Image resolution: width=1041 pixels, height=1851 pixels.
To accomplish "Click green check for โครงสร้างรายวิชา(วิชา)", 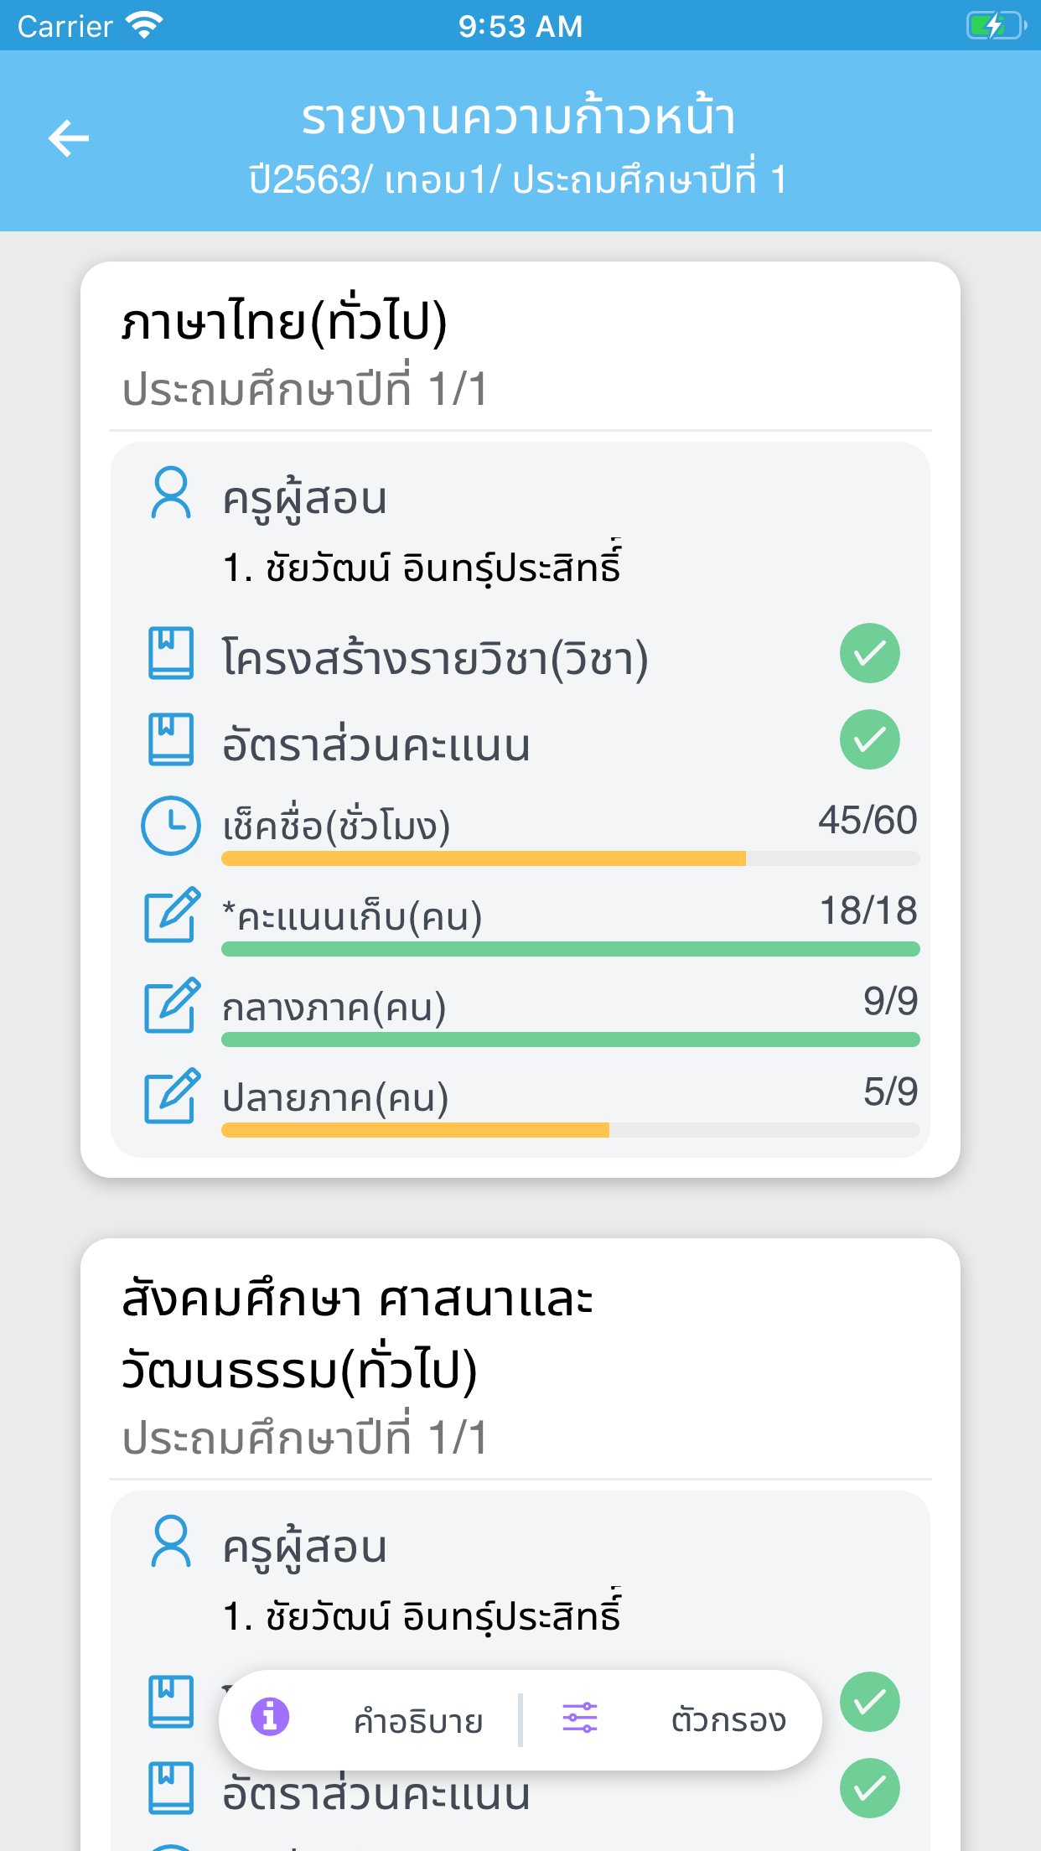I will point(869,653).
